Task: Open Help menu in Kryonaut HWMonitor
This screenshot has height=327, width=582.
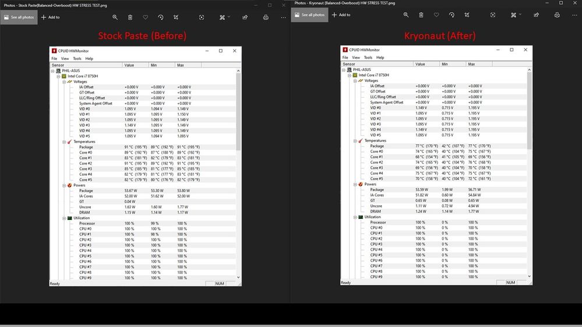Action: pos(380,58)
